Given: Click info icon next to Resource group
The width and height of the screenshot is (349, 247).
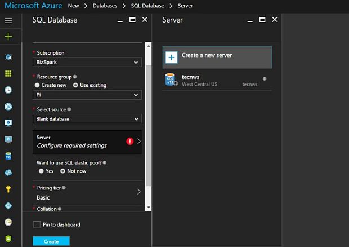Looking at the screenshot, I should point(75,77).
